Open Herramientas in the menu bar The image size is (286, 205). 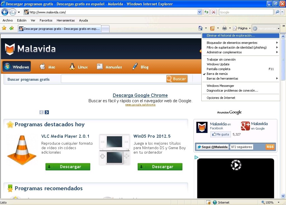pyautogui.click(x=66, y=20)
